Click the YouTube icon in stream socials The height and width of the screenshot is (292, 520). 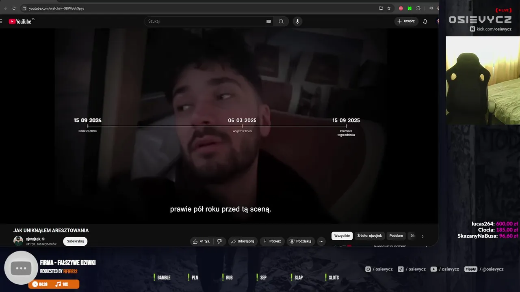click(433, 269)
